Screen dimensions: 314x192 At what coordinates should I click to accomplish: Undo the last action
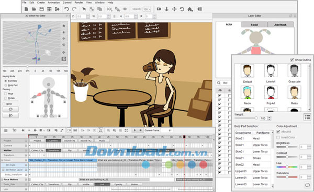[x=66, y=9]
